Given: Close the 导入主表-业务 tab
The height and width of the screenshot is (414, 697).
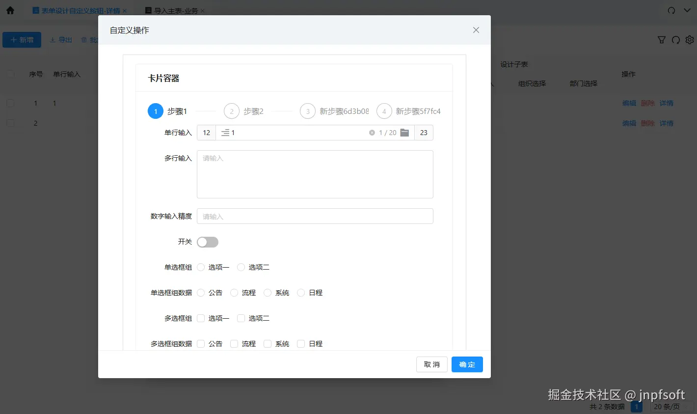Looking at the screenshot, I should 203,11.
